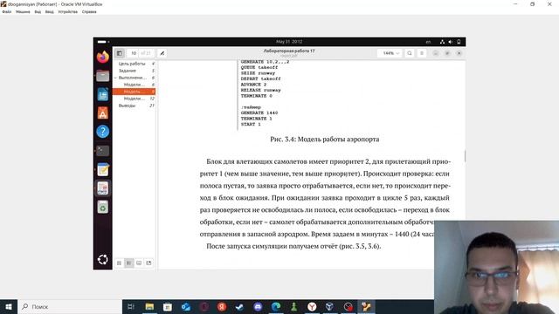This screenshot has height=314, width=559.
Task: Click Activities indicator in Ubuntu top bar
Action: coord(102,42)
